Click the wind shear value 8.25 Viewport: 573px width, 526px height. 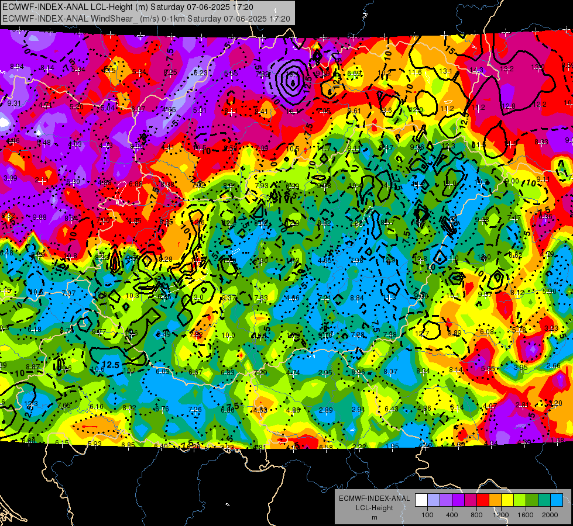(170, 72)
